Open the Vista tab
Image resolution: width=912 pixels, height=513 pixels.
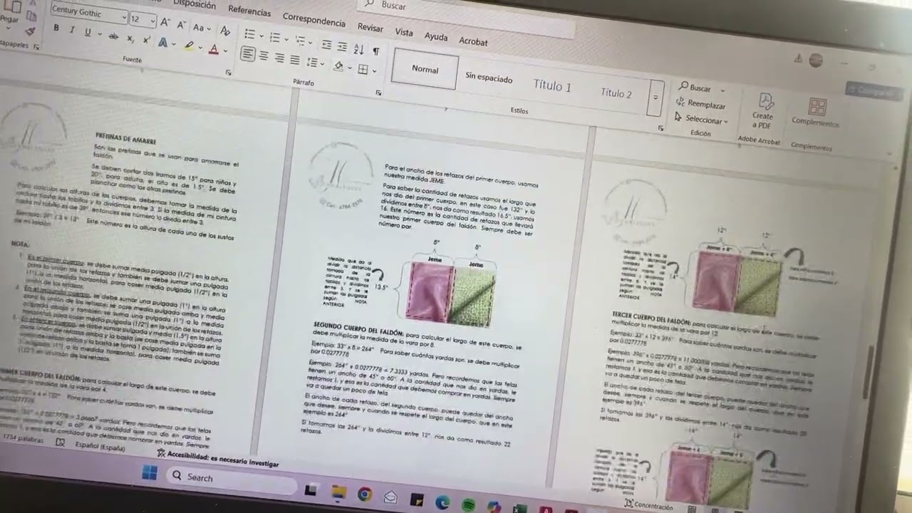point(404,32)
